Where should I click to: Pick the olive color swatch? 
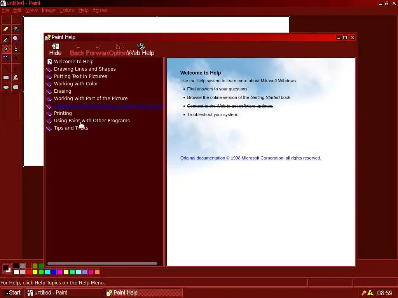[x=35, y=266]
